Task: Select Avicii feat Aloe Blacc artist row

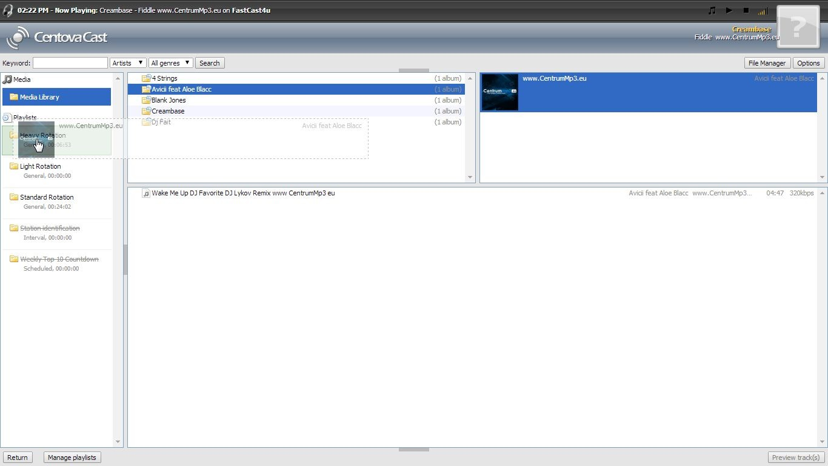Action: point(296,89)
